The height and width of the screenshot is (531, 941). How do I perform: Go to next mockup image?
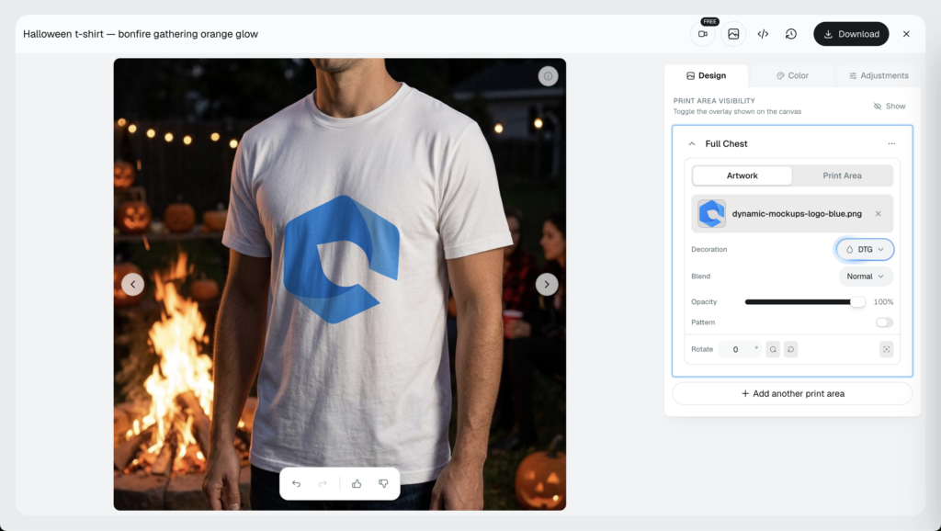(x=547, y=285)
